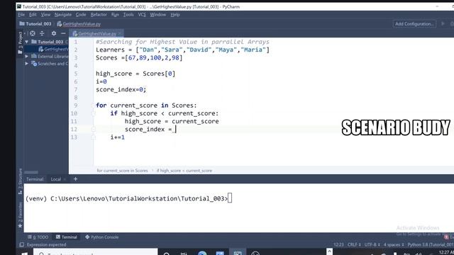Open the VCS menu
The width and height of the screenshot is (454, 255).
click(142, 14)
